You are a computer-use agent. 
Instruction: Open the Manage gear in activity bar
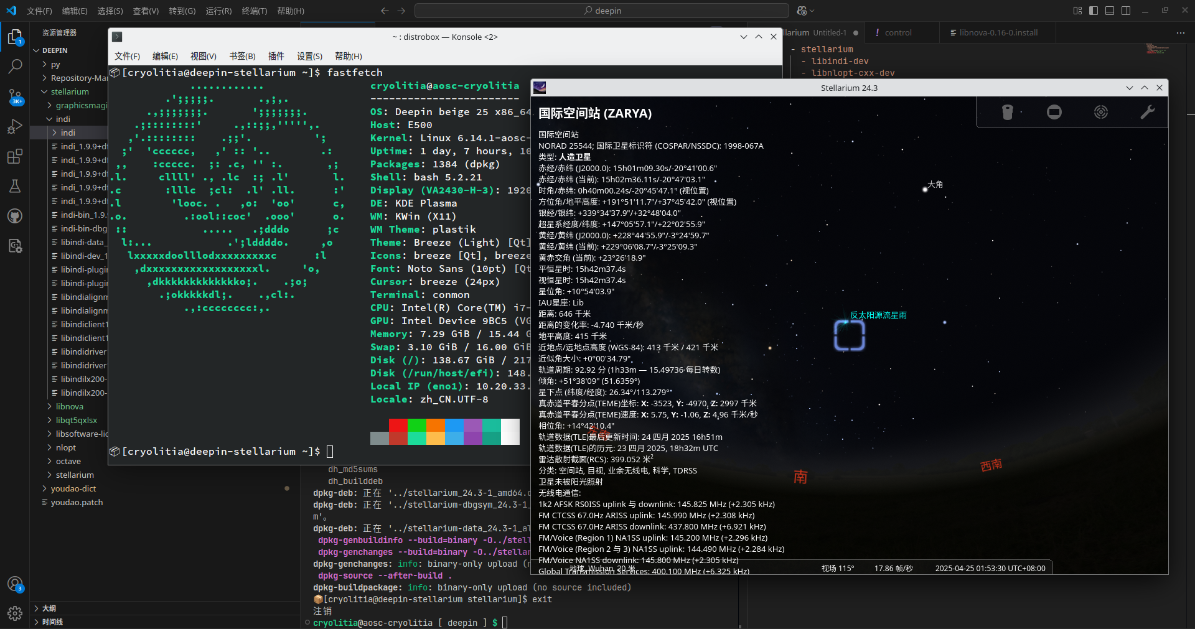click(x=15, y=613)
